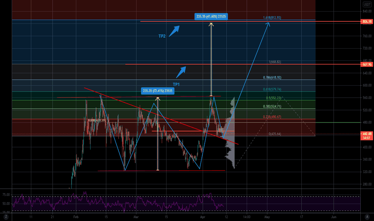Click the 14:00 label on the time axis
374x221 pixels.
click(x=247, y=217)
